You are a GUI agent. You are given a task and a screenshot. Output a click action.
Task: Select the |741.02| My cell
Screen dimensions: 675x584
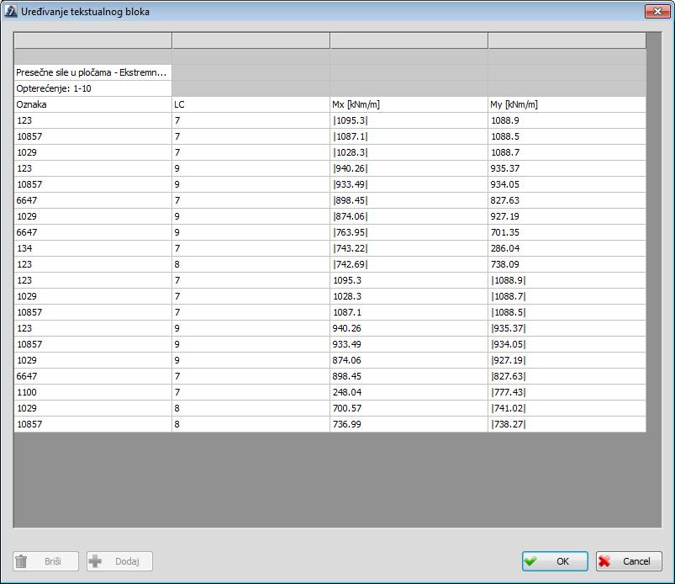[567, 408]
